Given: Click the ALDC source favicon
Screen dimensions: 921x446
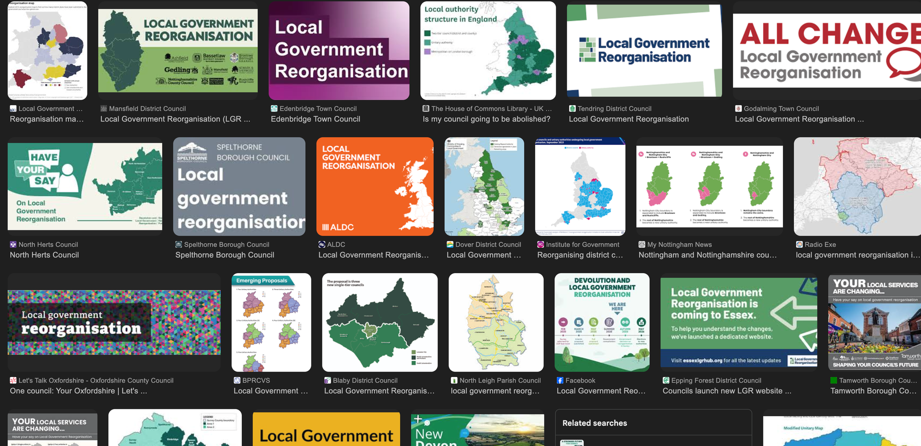Looking at the screenshot, I should click(322, 245).
